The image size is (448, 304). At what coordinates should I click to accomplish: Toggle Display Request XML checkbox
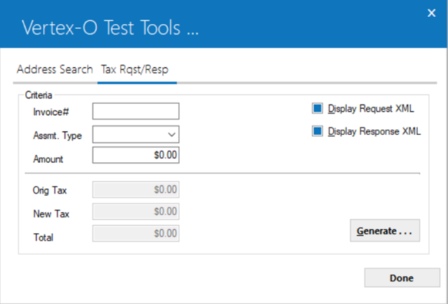tap(317, 109)
